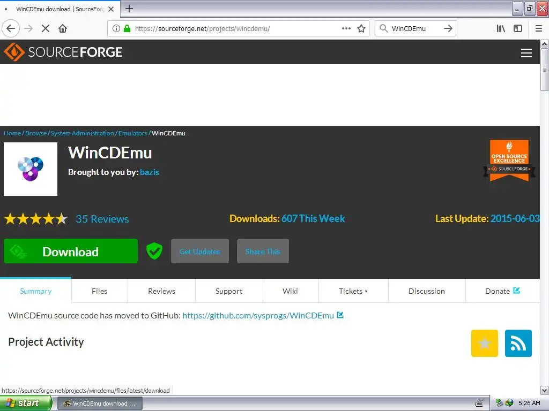Close the WinCDEmu download tab

click(x=111, y=9)
